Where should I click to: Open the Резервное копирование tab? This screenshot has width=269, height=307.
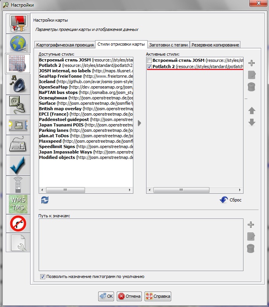point(215,45)
